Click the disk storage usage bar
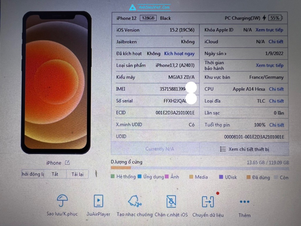Viewport: 301px width, 226px height. 200,168
